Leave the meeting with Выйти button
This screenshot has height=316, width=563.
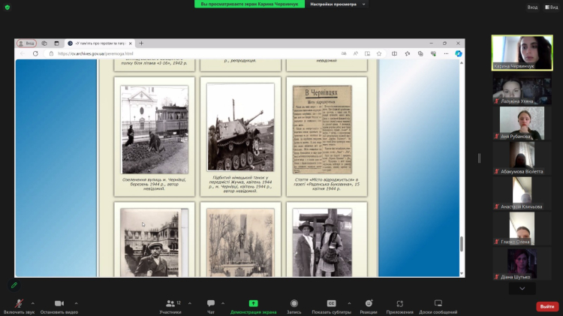pyautogui.click(x=546, y=306)
